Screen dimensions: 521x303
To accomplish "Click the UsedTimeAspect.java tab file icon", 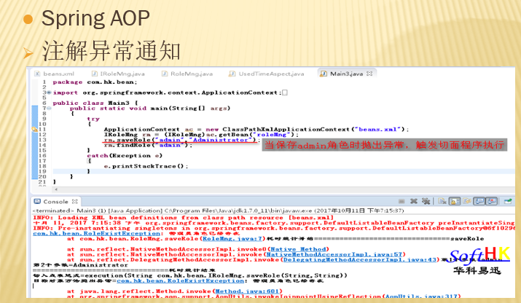I will [232, 74].
